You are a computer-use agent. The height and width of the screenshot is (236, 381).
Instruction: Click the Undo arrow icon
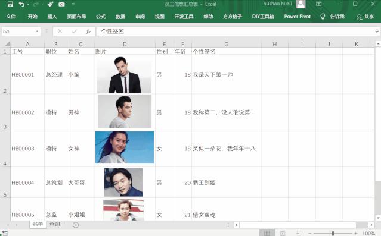coord(21,4)
